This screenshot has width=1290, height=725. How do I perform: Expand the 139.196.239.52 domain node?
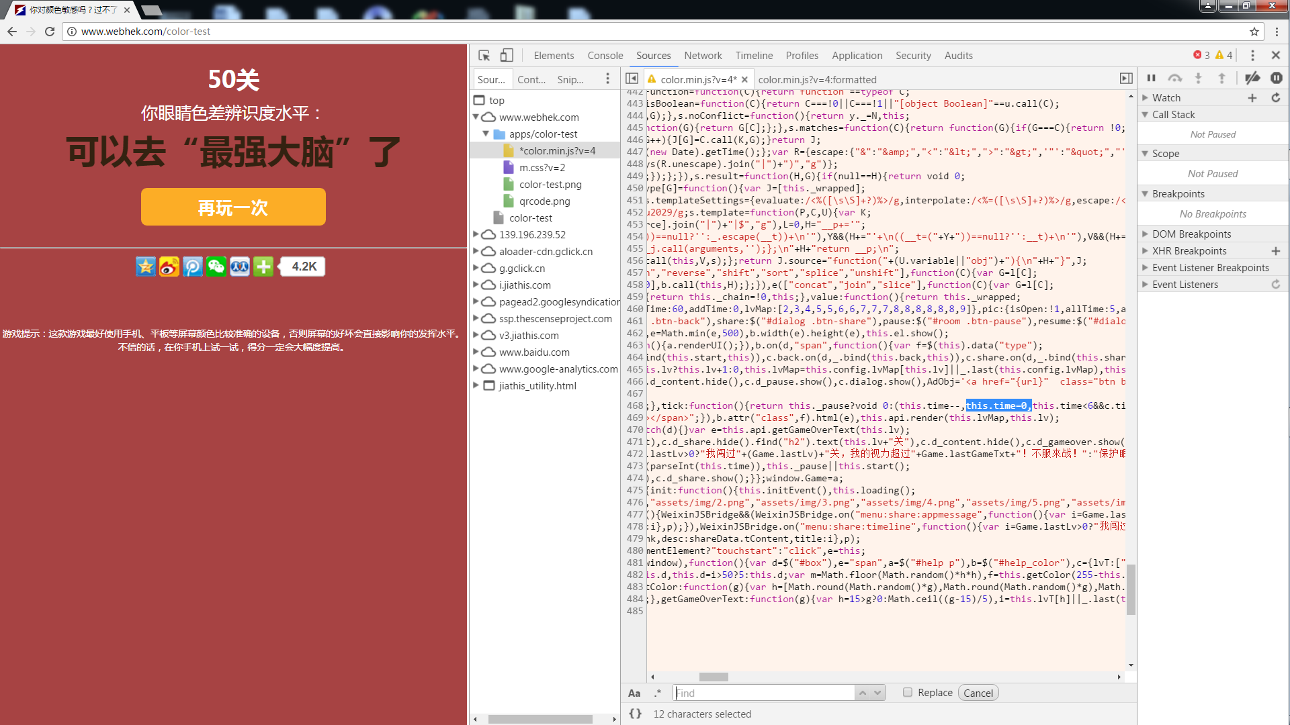[x=476, y=234]
